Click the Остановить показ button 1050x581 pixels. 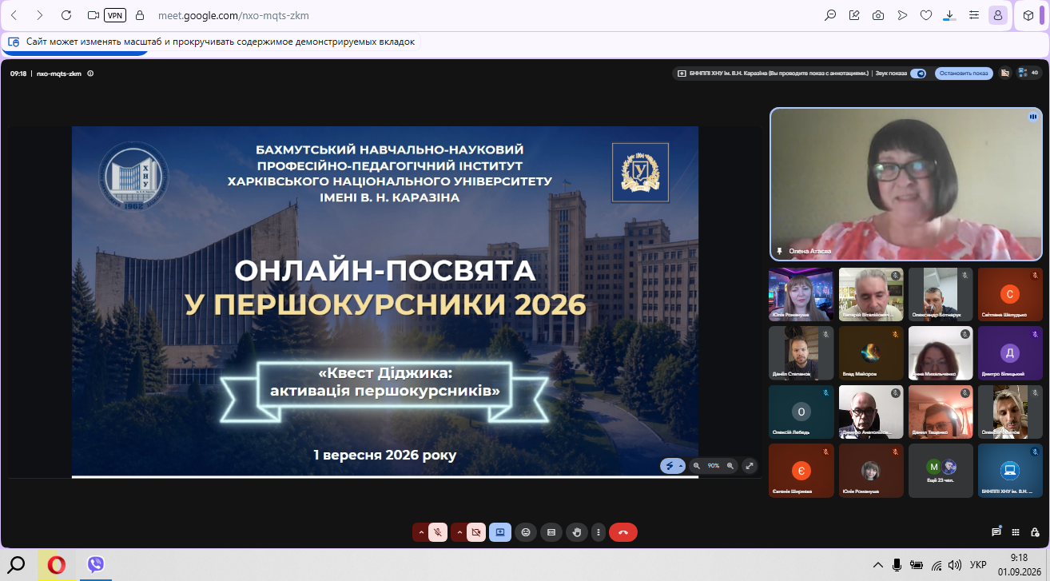pos(964,73)
